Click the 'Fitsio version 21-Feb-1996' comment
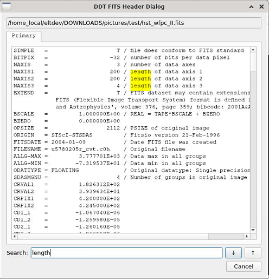 175,135
